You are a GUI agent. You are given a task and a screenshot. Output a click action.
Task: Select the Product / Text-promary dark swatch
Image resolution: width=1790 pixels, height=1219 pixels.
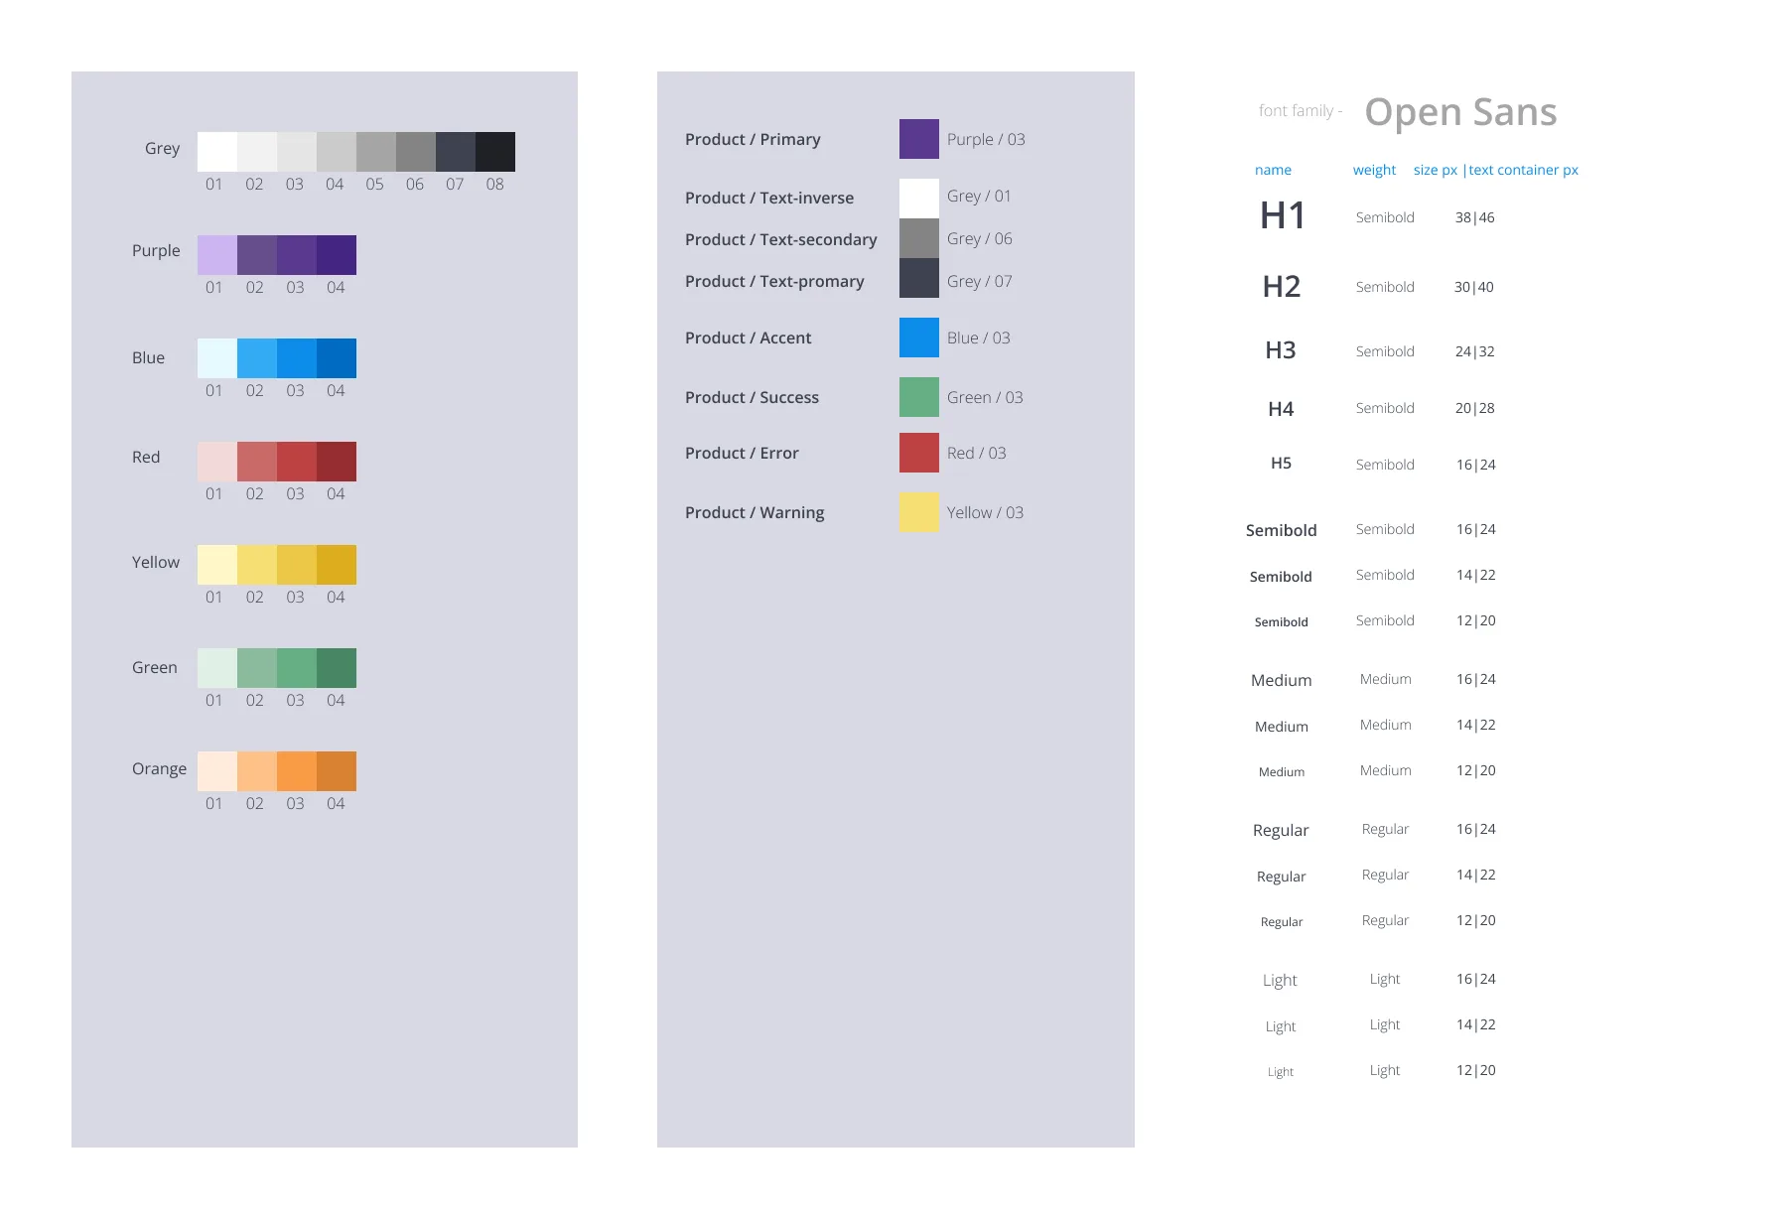pyautogui.click(x=919, y=278)
